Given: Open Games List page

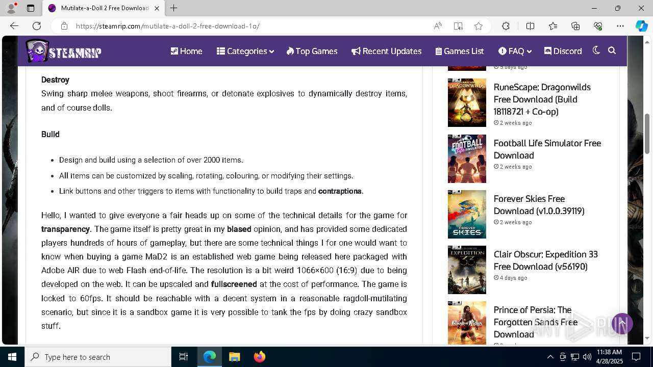Looking at the screenshot, I should pos(460,51).
